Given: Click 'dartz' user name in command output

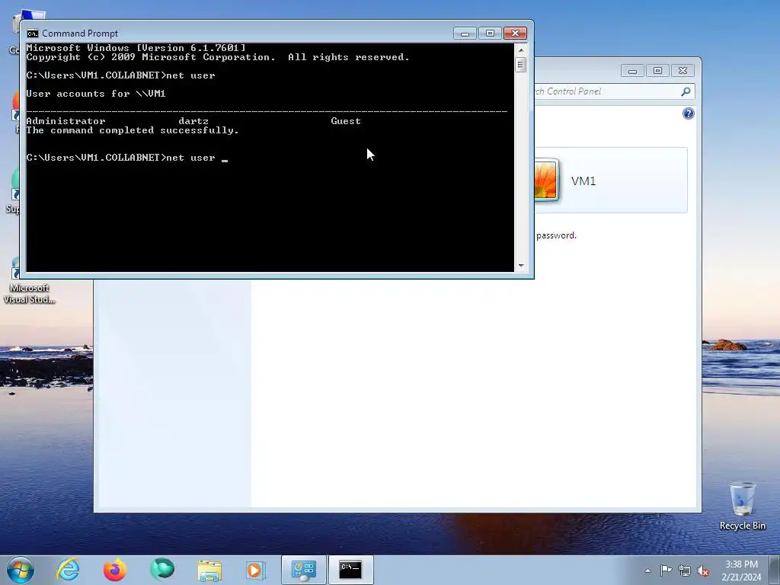Looking at the screenshot, I should (x=193, y=121).
